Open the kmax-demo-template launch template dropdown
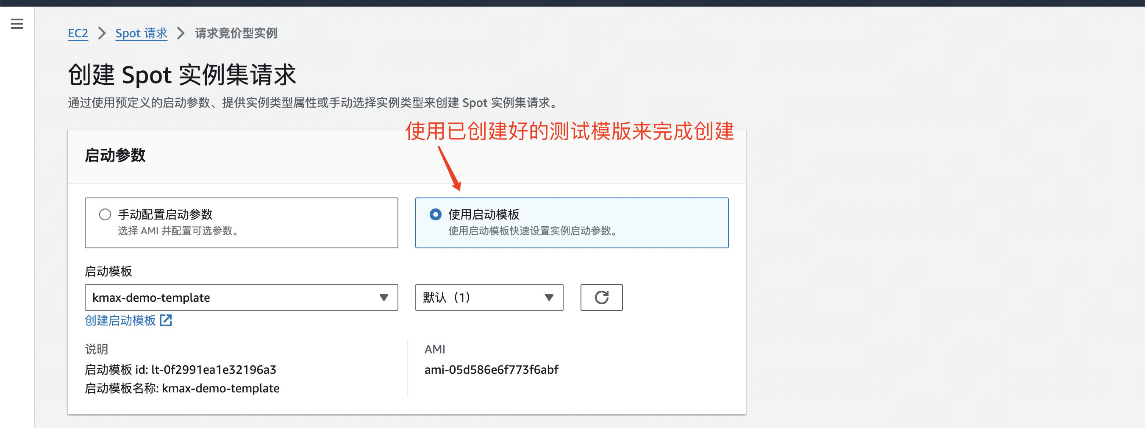The image size is (1145, 428). [x=231, y=297]
